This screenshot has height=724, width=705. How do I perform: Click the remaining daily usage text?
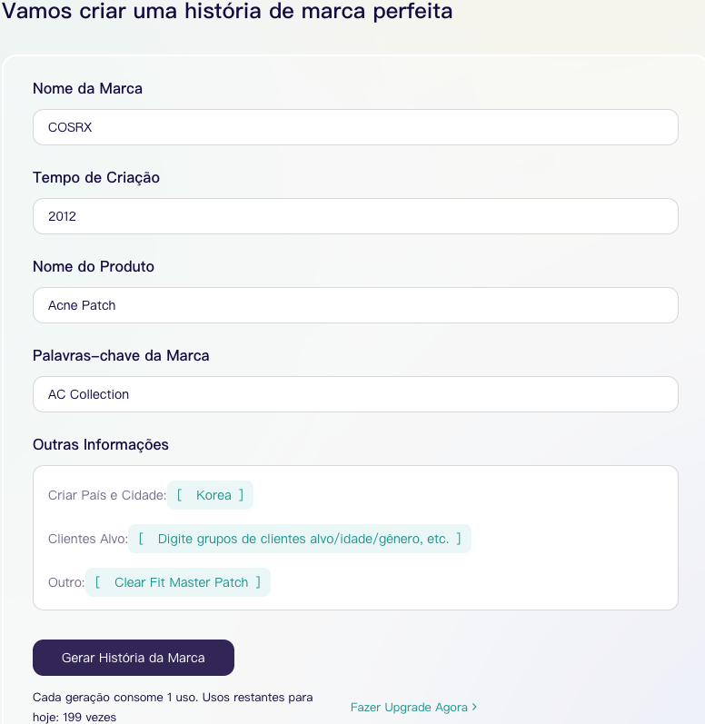[x=172, y=707]
